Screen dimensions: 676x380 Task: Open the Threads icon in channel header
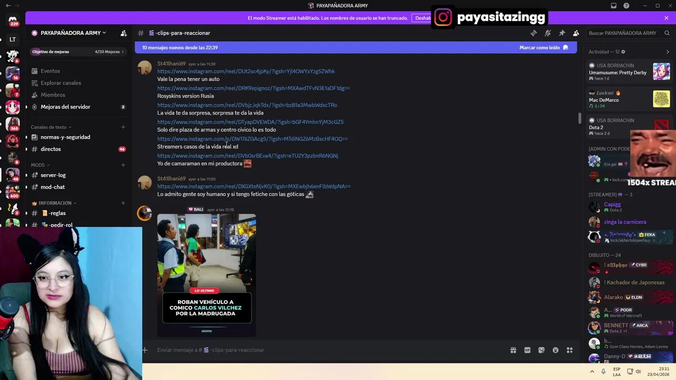tap(533, 33)
